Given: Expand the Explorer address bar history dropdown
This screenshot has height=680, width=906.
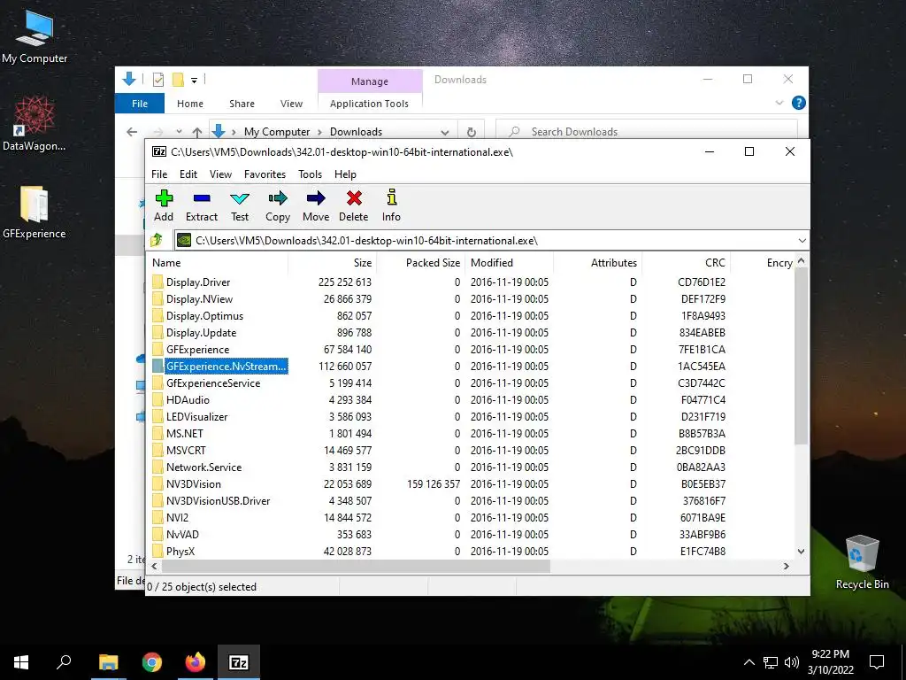Looking at the screenshot, I should (445, 132).
